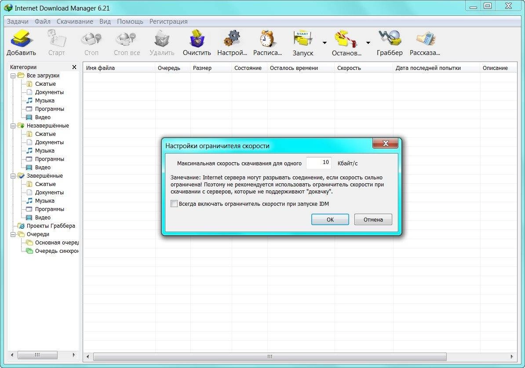Open the Помощь menu
This screenshot has width=525, height=368.
coord(130,22)
